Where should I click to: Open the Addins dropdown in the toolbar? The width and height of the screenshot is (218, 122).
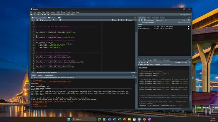coord(73,14)
